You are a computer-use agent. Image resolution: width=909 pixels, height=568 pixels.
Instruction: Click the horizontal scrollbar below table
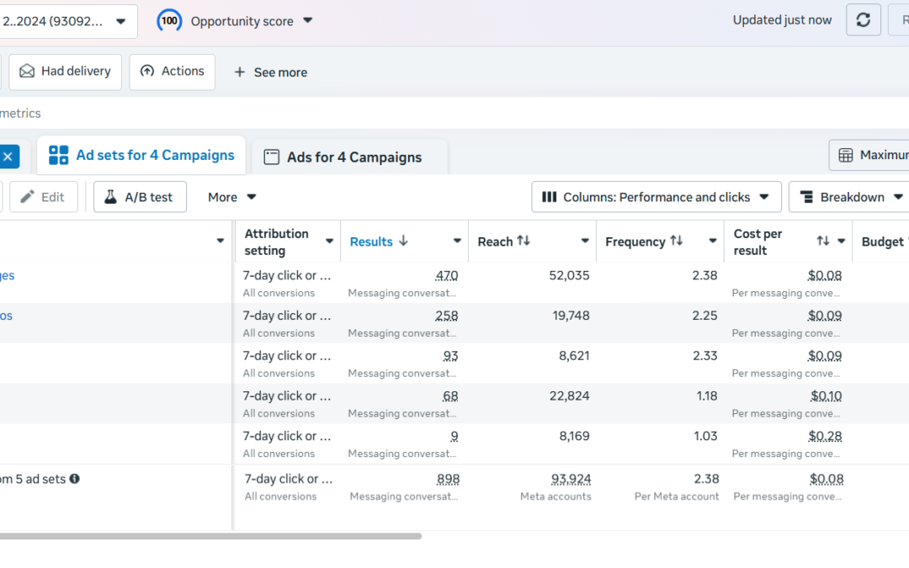click(211, 536)
